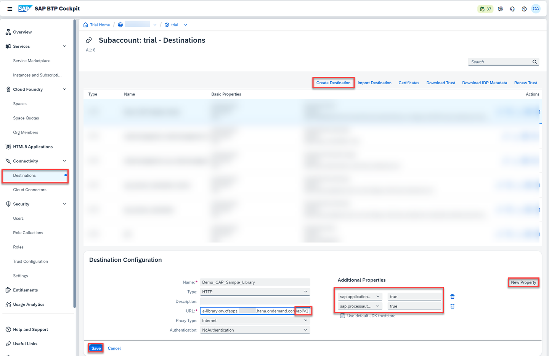Image resolution: width=549 pixels, height=356 pixels.
Task: Toggle Use default JDK truststore checkbox
Action: (x=342, y=316)
